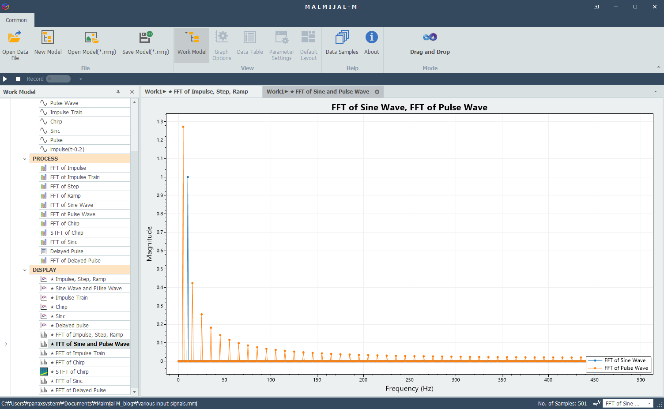
Task: Open the Data Table view
Action: pos(250,43)
